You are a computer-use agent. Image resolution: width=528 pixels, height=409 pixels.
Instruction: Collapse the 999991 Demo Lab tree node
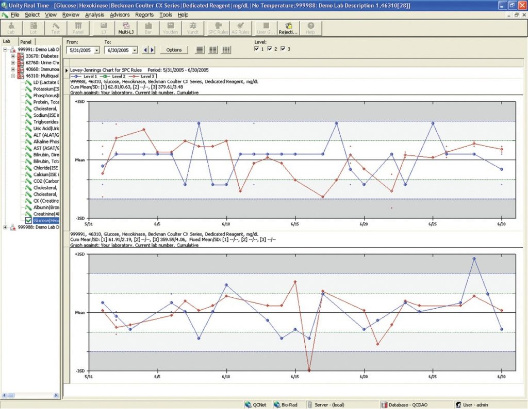pyautogui.click(x=5, y=49)
